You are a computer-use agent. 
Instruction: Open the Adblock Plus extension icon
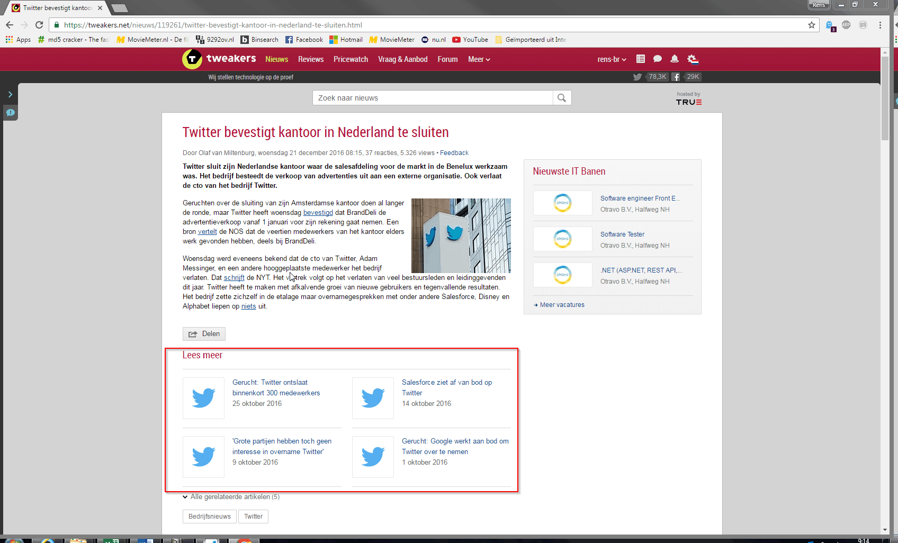click(x=846, y=25)
